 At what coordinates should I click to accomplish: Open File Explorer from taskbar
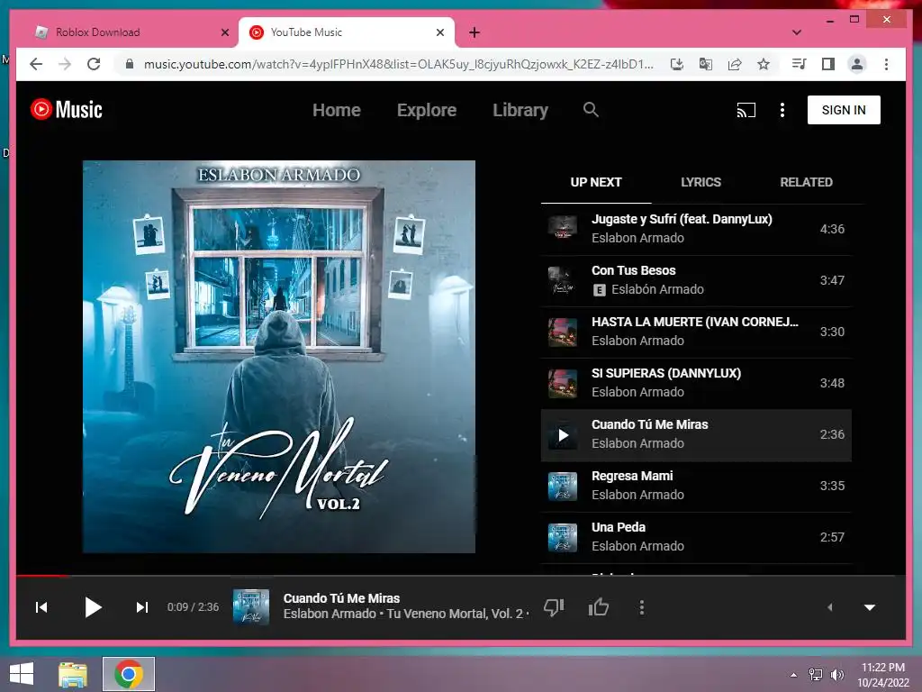click(x=73, y=674)
